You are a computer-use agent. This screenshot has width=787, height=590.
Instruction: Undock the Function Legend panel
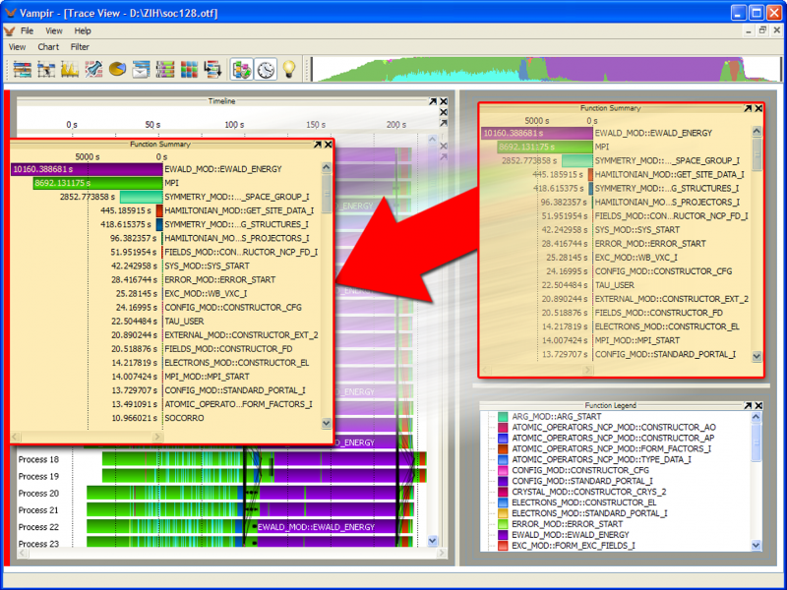tap(748, 405)
